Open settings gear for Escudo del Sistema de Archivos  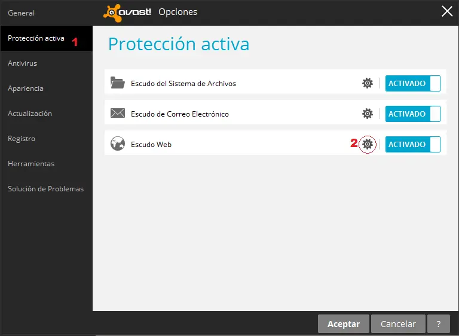click(x=368, y=83)
